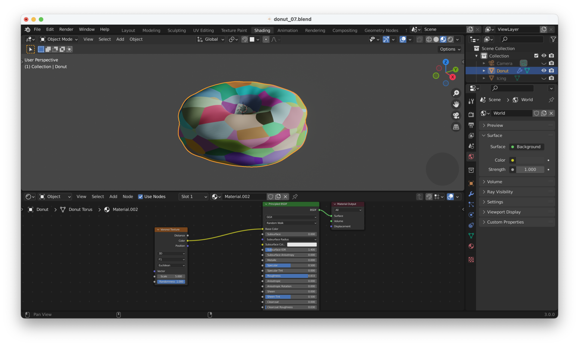Toggle Collection exclude checkbox in outliner

click(x=536, y=56)
